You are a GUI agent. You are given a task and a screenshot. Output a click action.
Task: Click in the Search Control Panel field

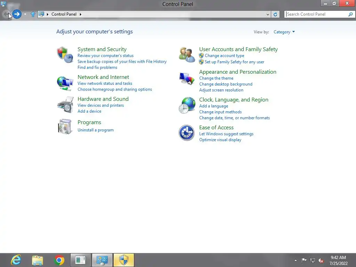[317, 14]
